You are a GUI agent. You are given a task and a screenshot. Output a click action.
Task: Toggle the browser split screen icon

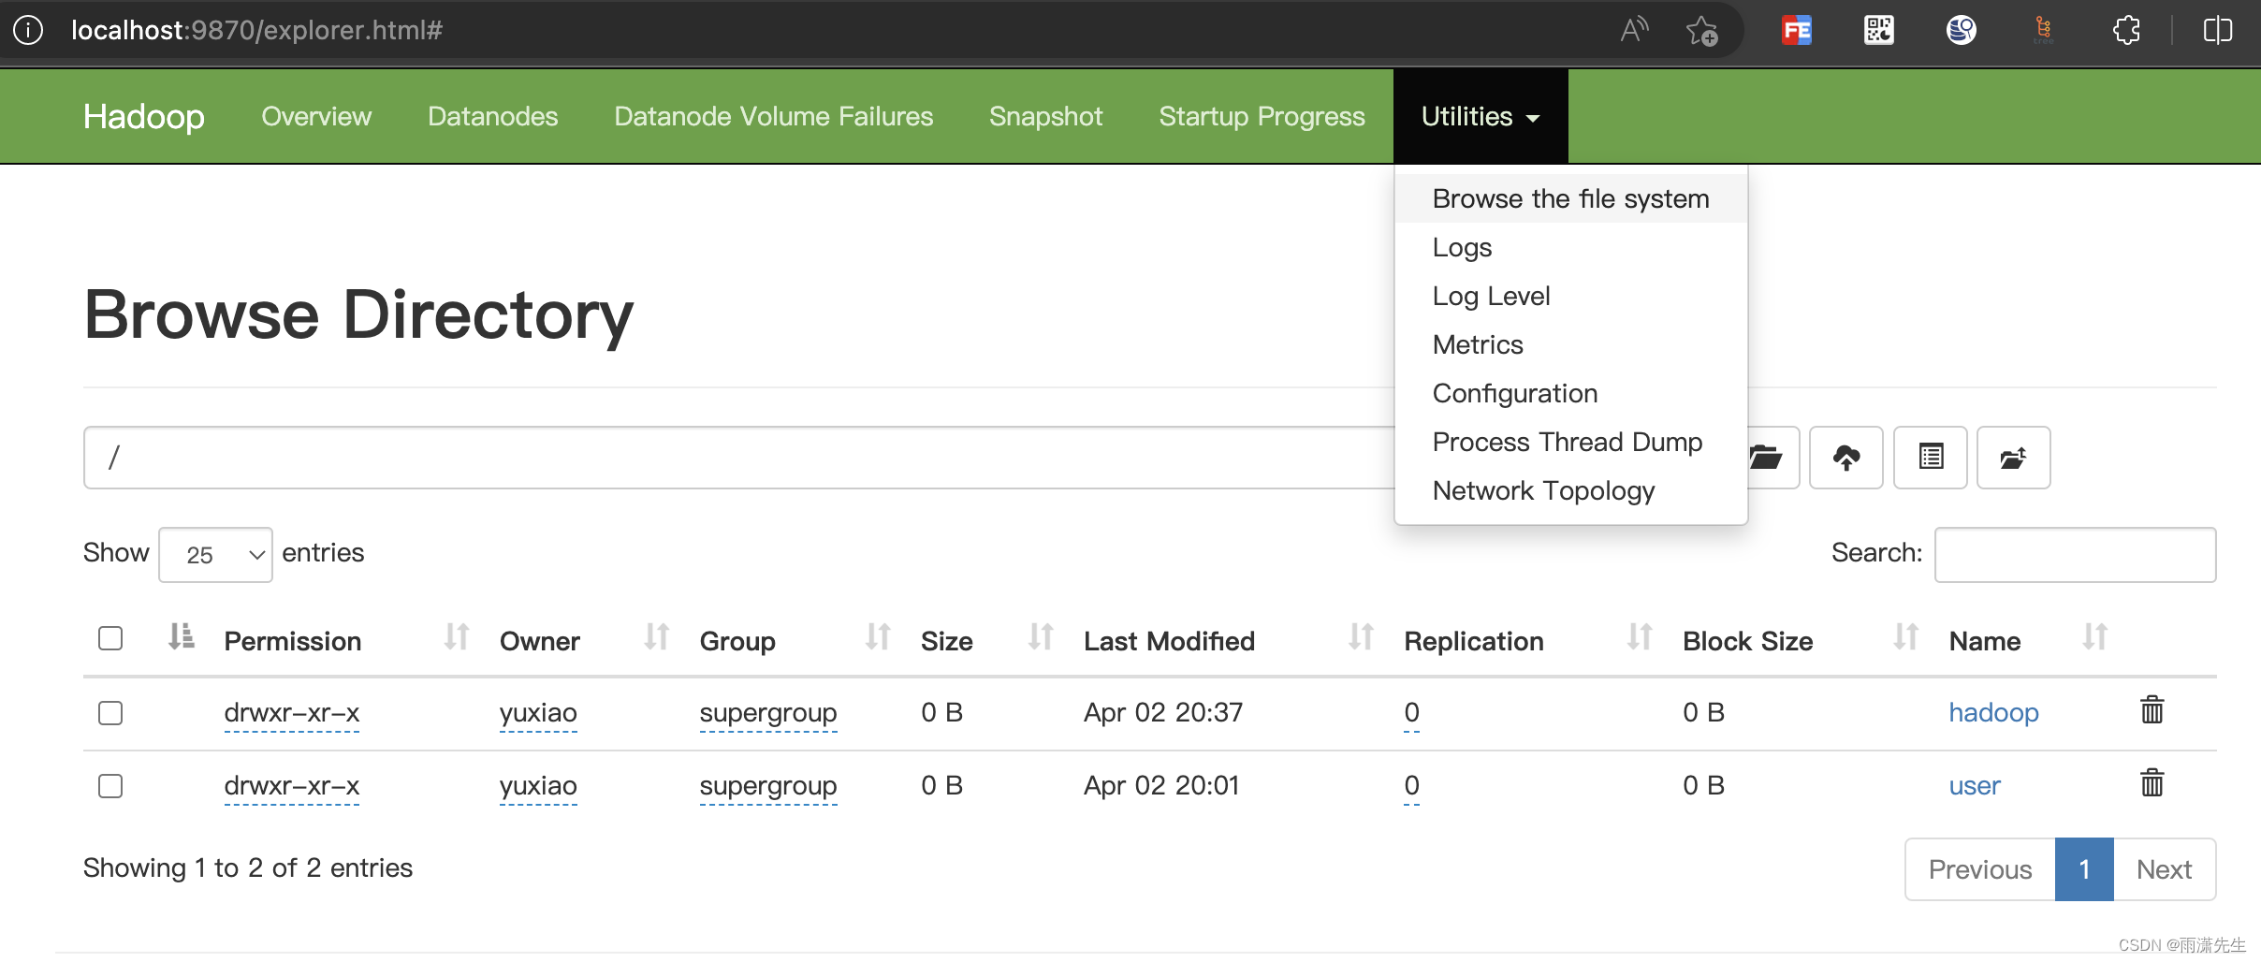[x=2217, y=30]
